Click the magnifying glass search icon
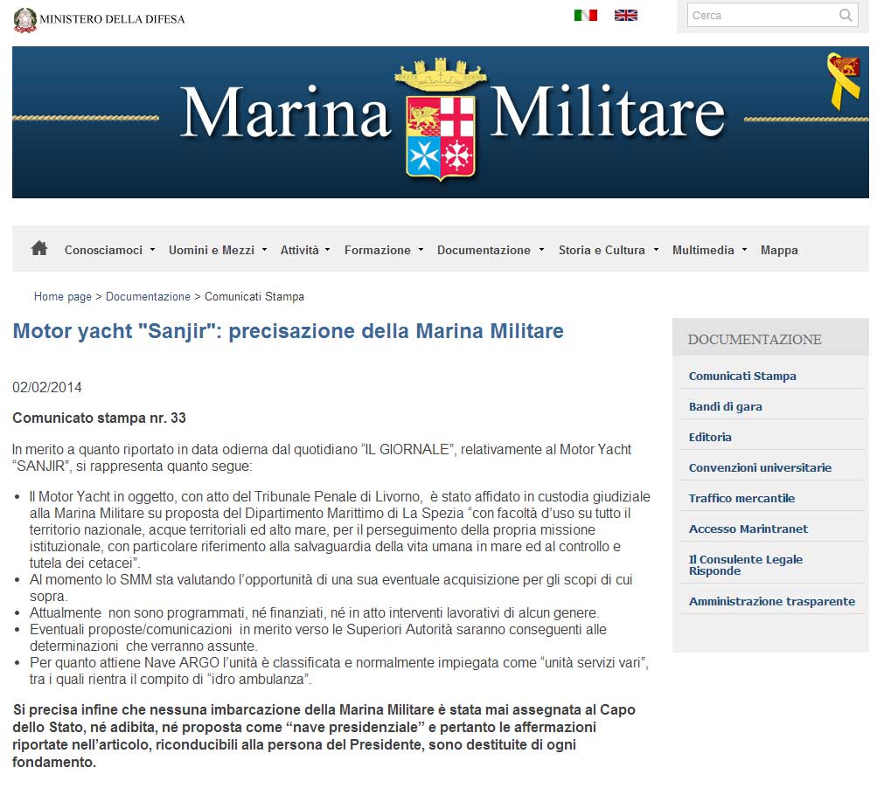The image size is (877, 788). (846, 15)
